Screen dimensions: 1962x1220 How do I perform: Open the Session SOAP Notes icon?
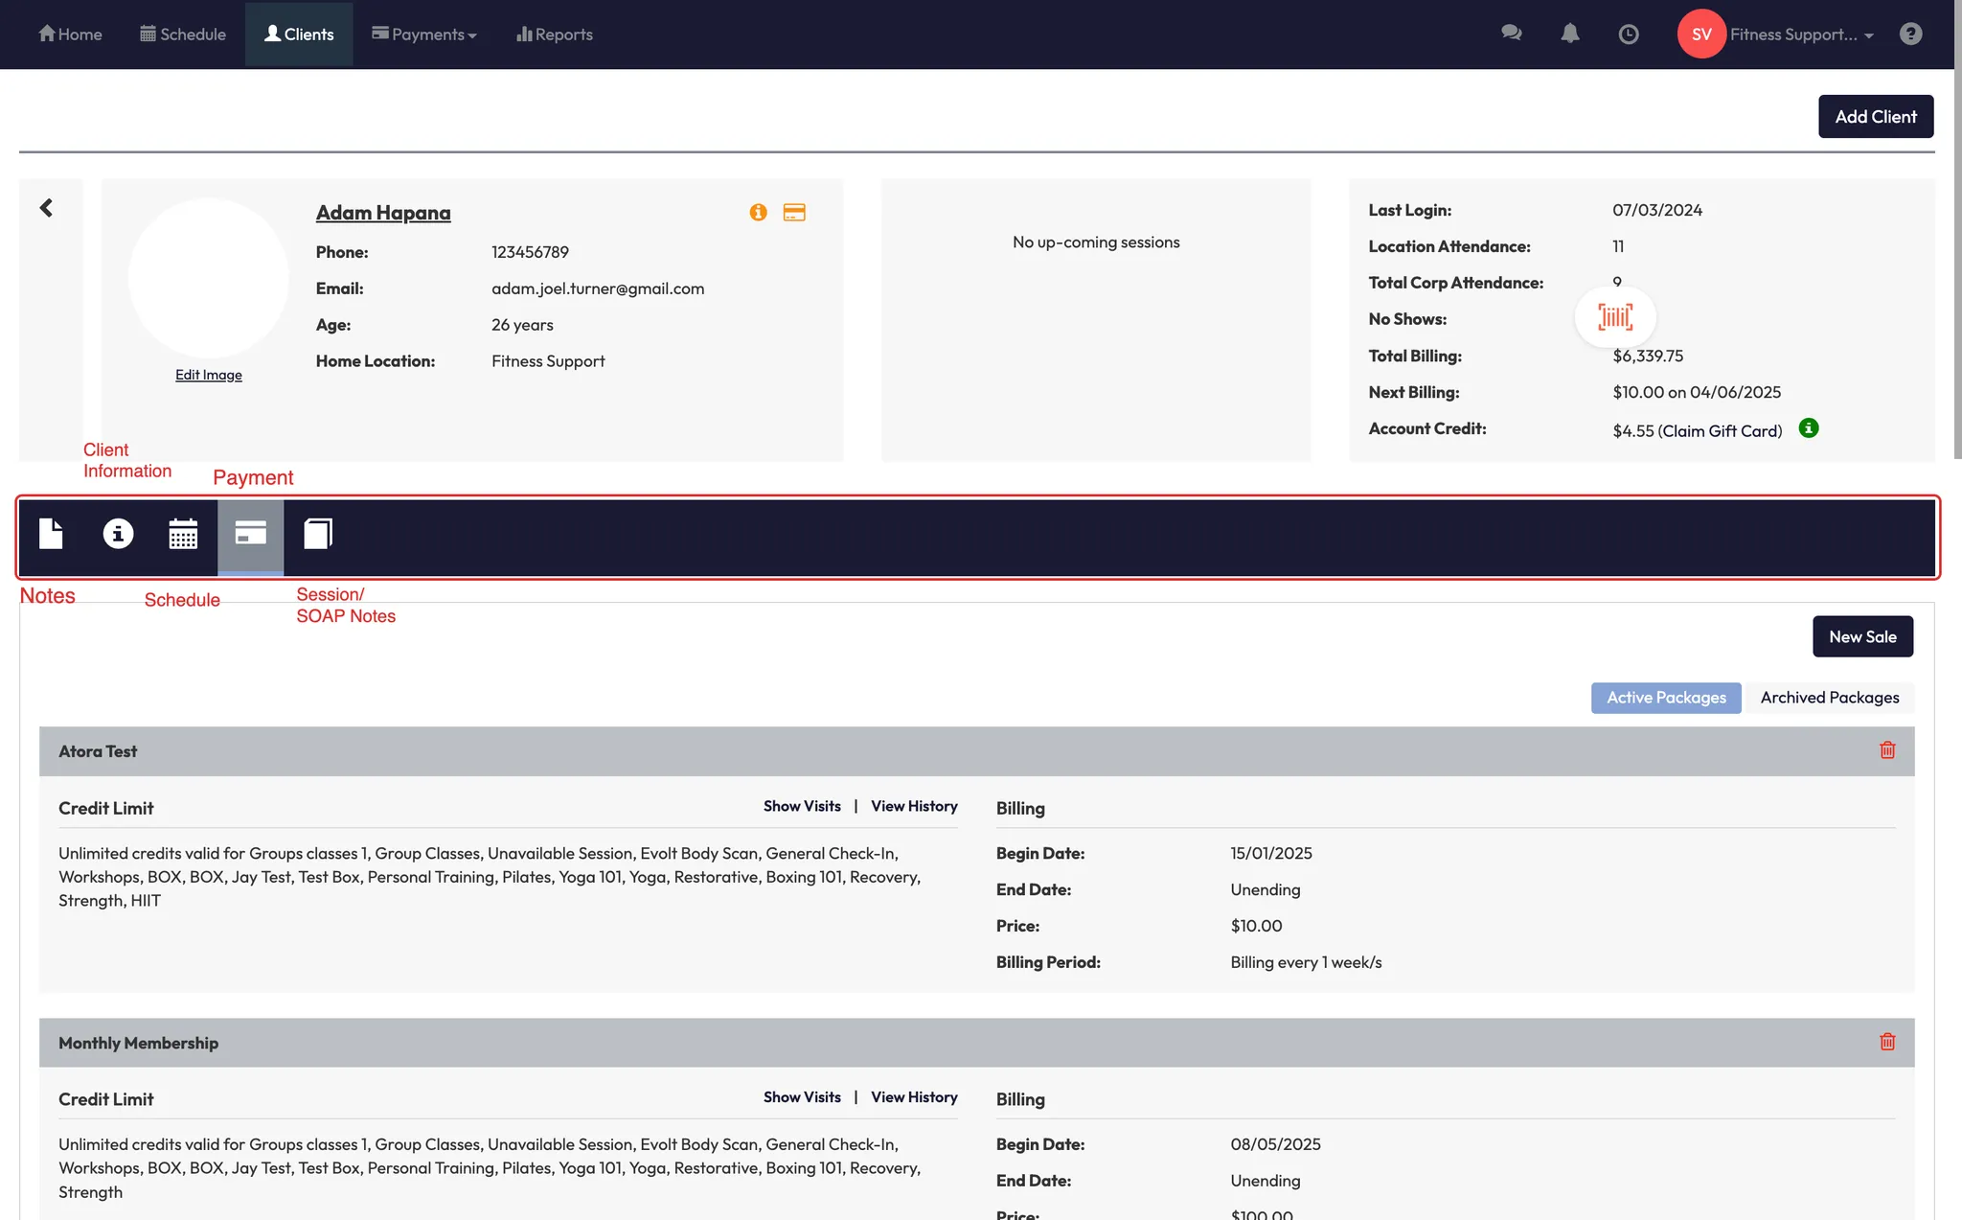[x=318, y=534]
